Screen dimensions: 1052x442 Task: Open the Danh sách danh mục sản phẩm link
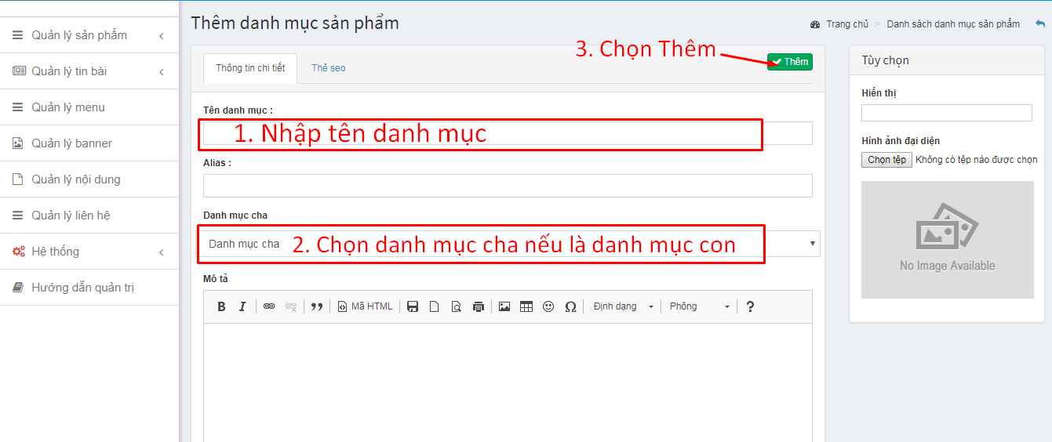(953, 24)
